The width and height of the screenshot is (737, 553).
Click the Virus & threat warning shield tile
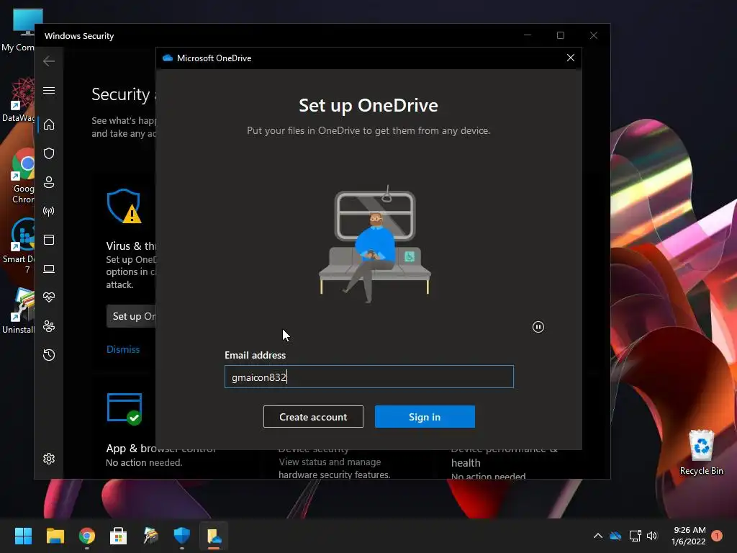(x=124, y=205)
